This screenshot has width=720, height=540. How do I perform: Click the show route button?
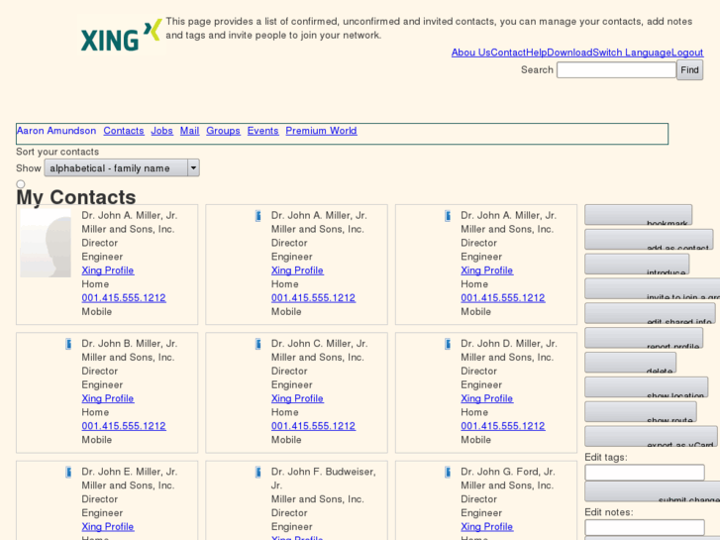point(641,412)
